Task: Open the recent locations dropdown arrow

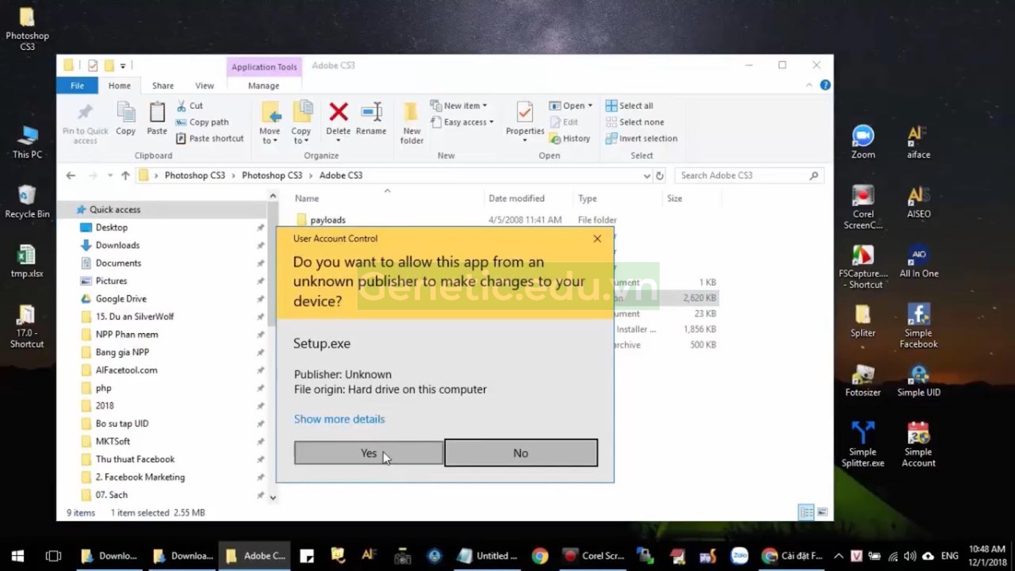Action: tap(110, 176)
